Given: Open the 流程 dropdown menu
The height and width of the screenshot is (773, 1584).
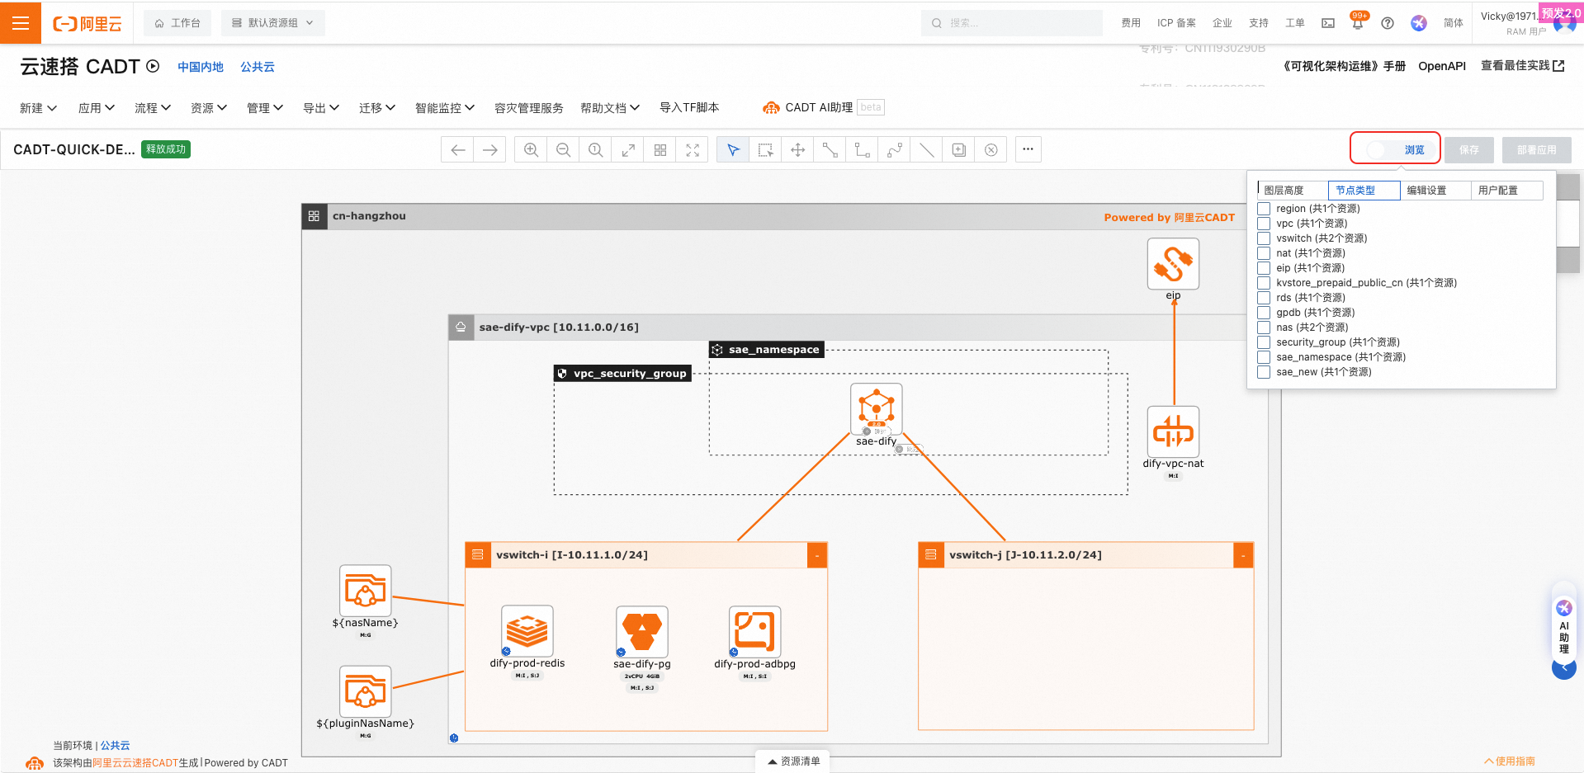Looking at the screenshot, I should [153, 108].
